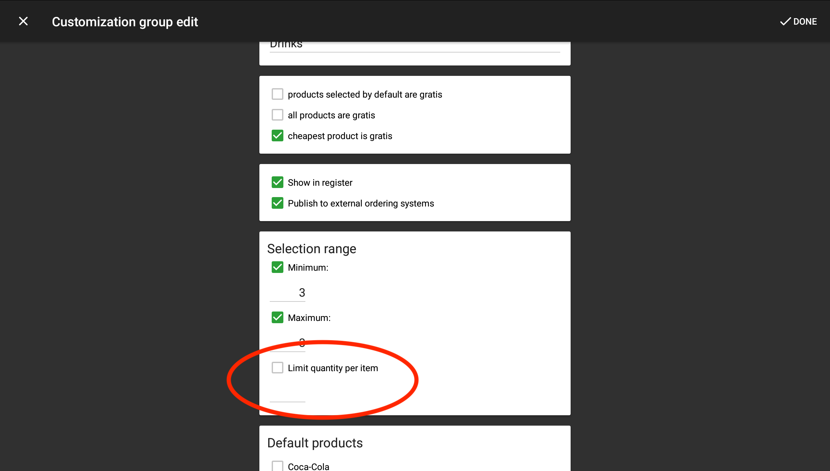Enable Limit quantity per item

277,368
